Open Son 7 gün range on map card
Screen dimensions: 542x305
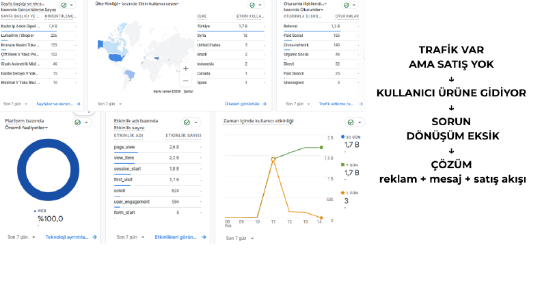click(109, 104)
